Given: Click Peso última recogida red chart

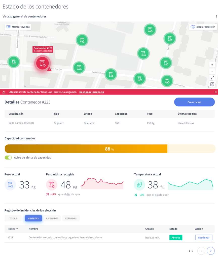Looking at the screenshot, I should pyautogui.click(x=102, y=183).
